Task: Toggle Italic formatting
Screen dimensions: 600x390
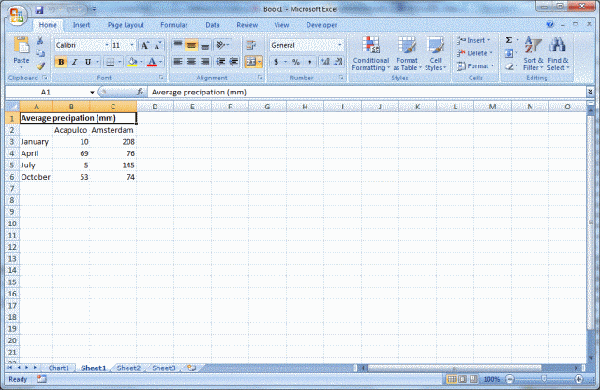Action: click(x=75, y=62)
